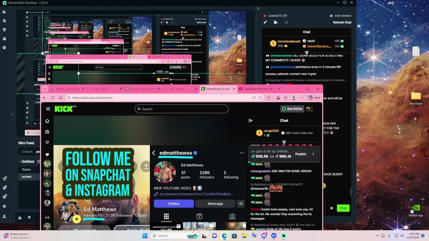Open the Streamlabs App Store icon
The height and width of the screenshot is (241, 429).
pyautogui.click(x=4, y=29)
